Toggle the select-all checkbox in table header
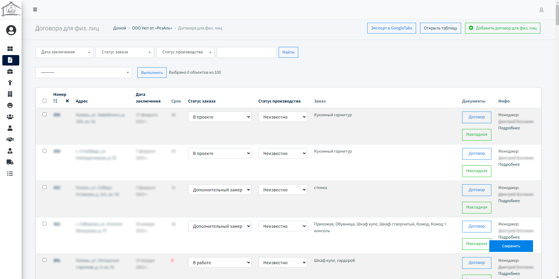This screenshot has height=279, width=559. click(x=45, y=101)
